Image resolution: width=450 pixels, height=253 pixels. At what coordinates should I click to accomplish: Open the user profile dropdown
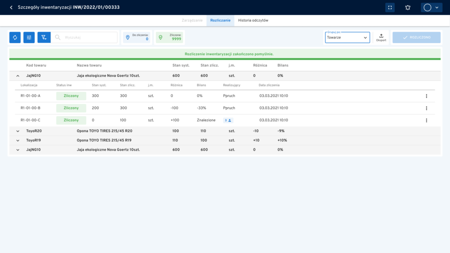432,7
